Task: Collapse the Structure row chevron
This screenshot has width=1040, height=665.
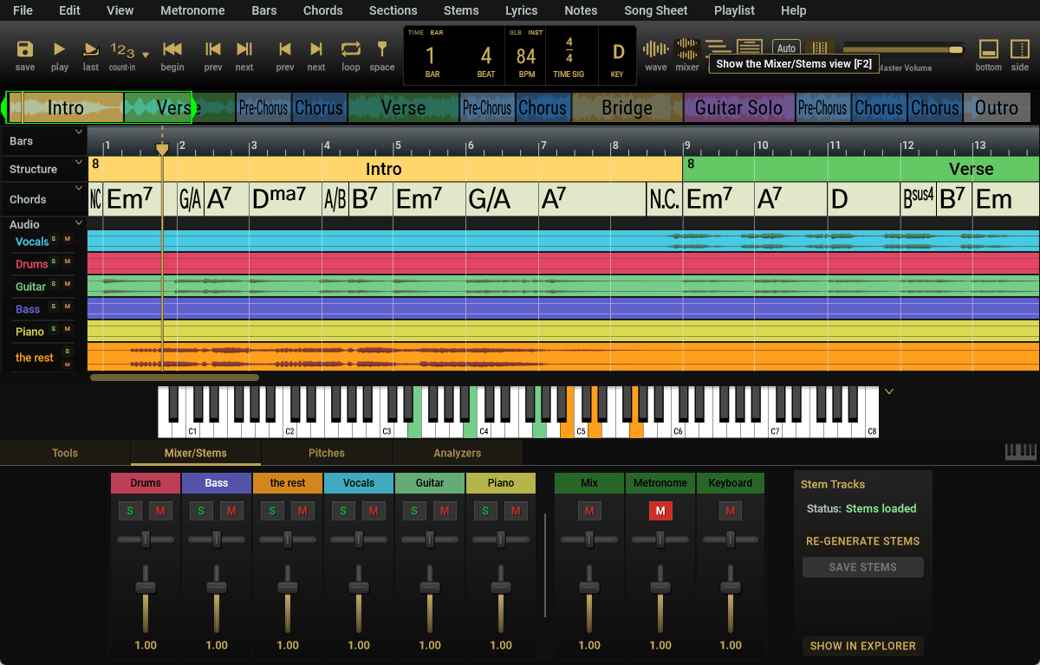Action: [x=79, y=160]
